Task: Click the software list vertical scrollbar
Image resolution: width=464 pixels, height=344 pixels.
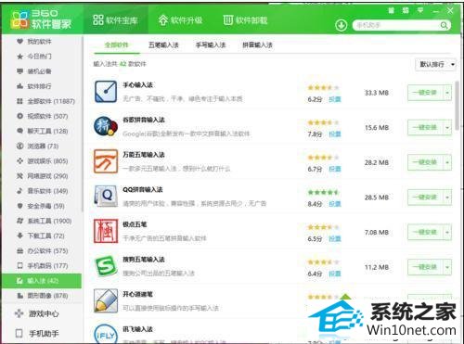Action: tap(458, 106)
